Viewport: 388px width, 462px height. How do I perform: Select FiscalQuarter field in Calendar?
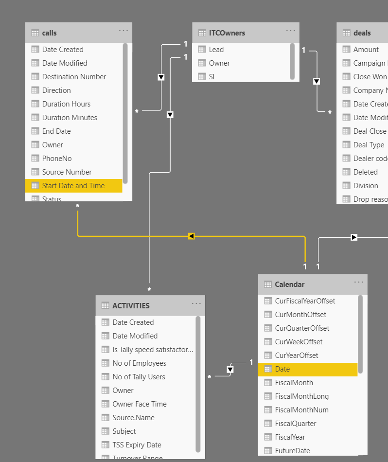point(308,424)
